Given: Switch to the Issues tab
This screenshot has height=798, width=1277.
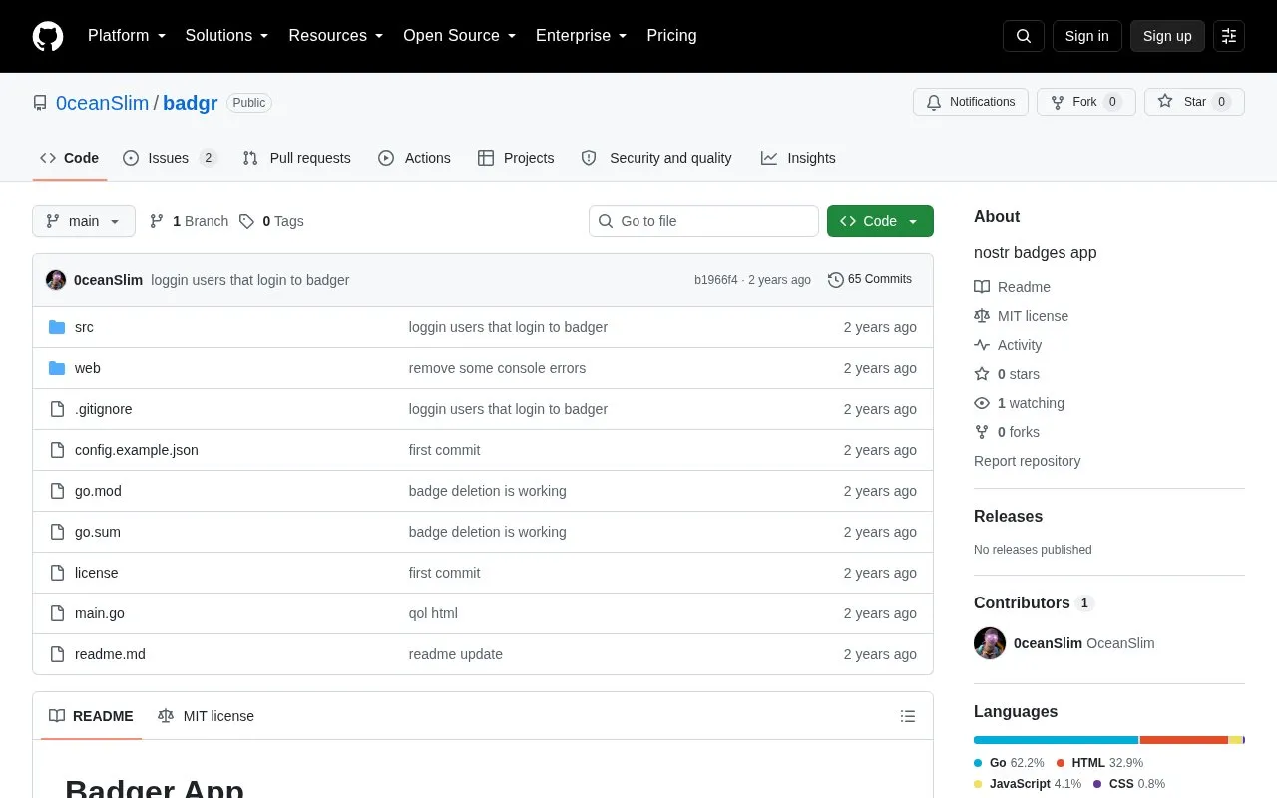Looking at the screenshot, I should [170, 158].
